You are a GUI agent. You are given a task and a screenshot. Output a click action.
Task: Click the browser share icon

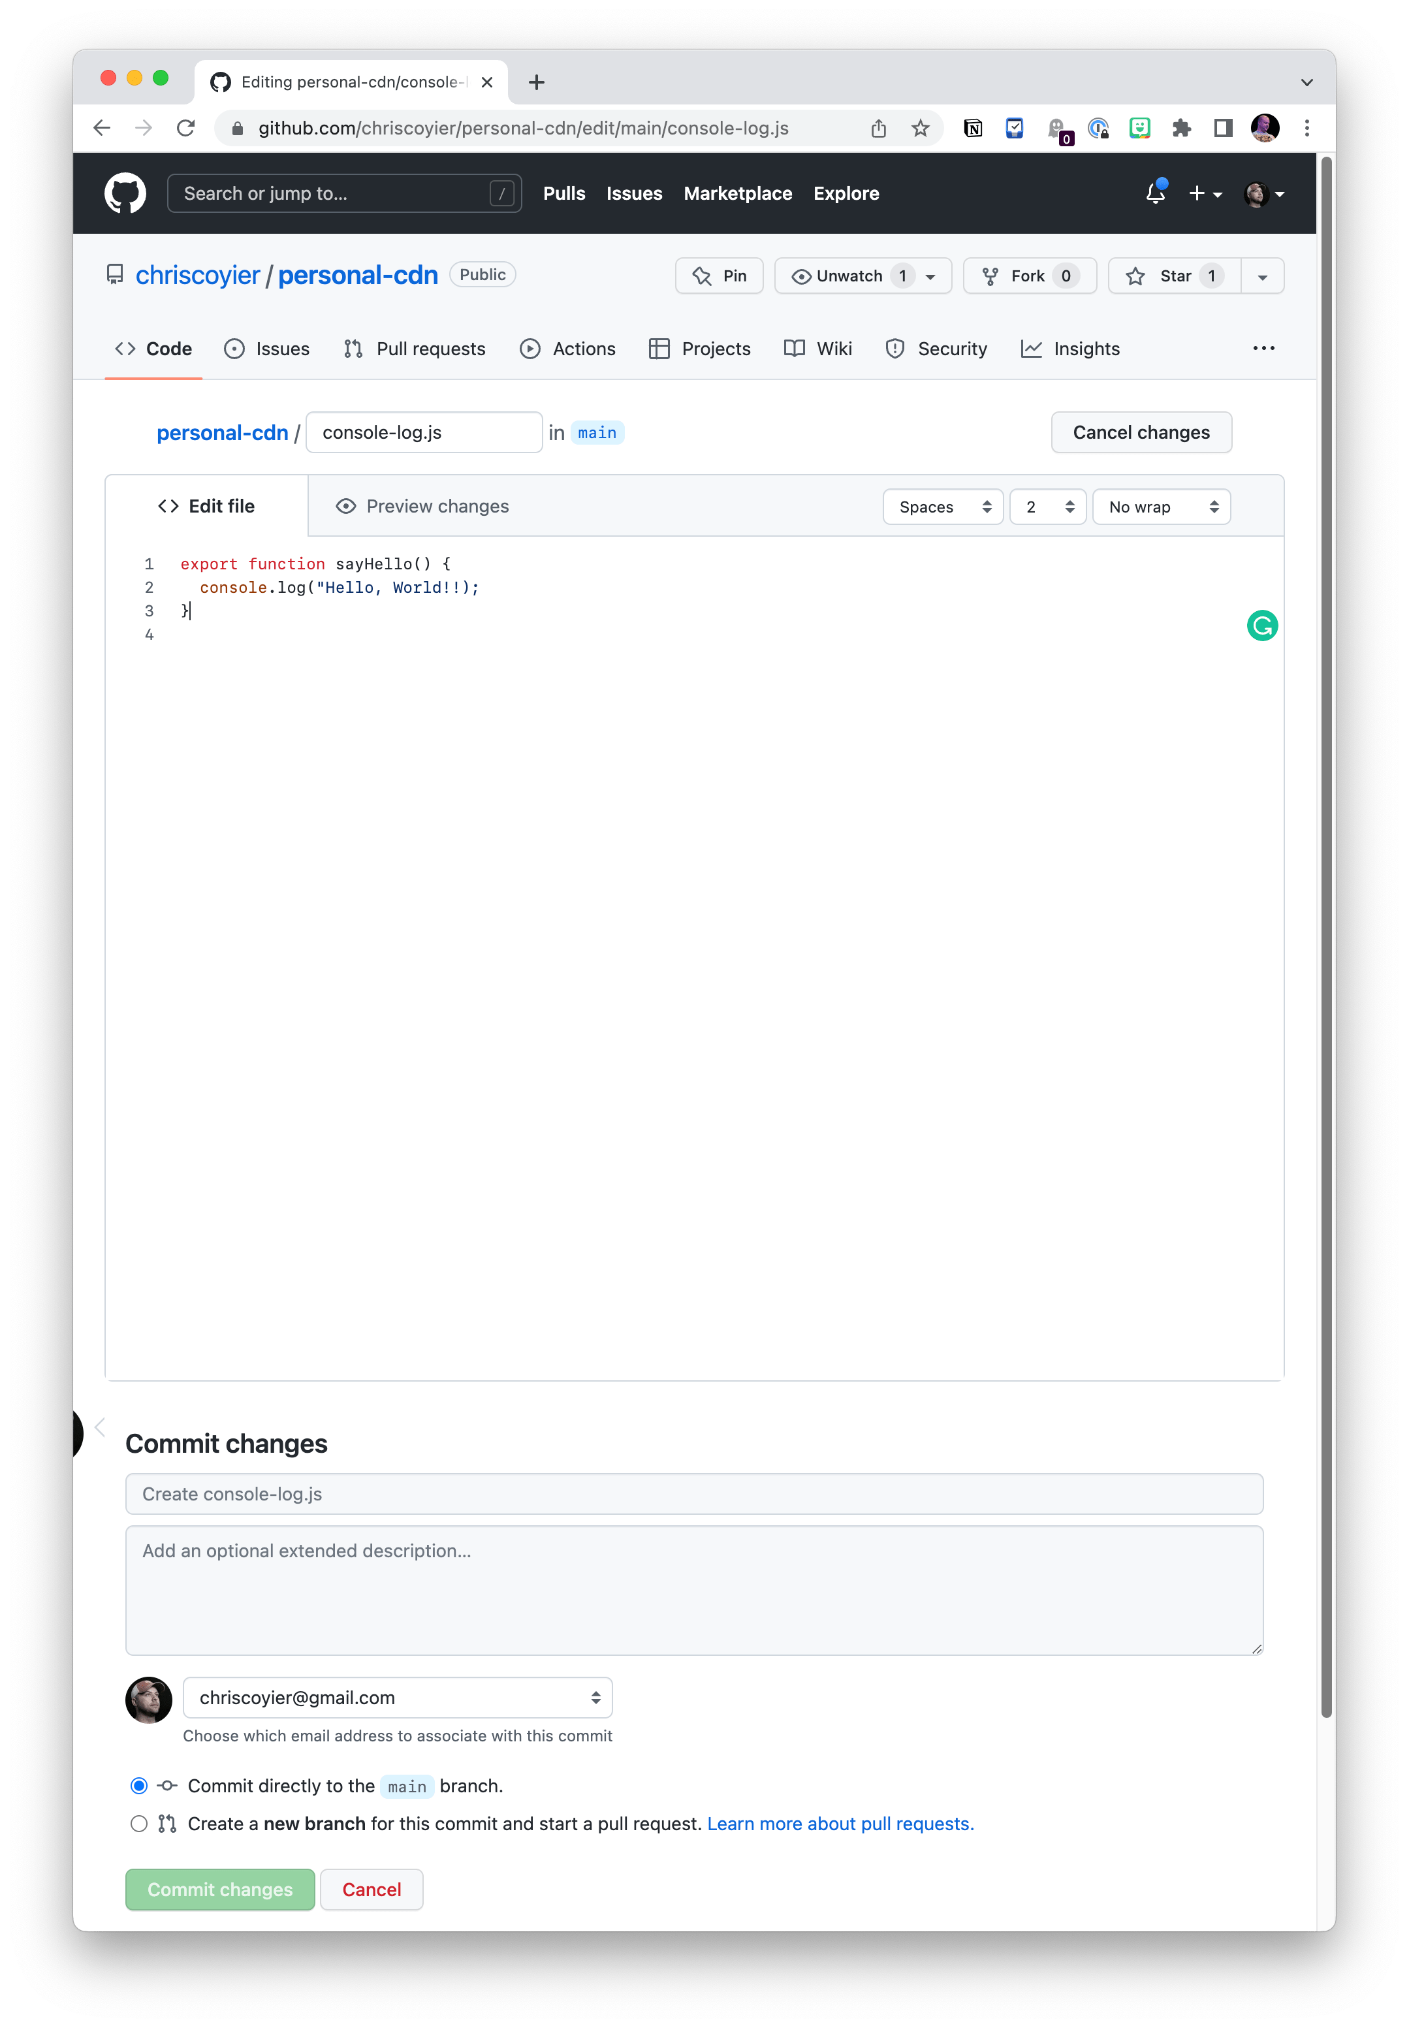878,129
